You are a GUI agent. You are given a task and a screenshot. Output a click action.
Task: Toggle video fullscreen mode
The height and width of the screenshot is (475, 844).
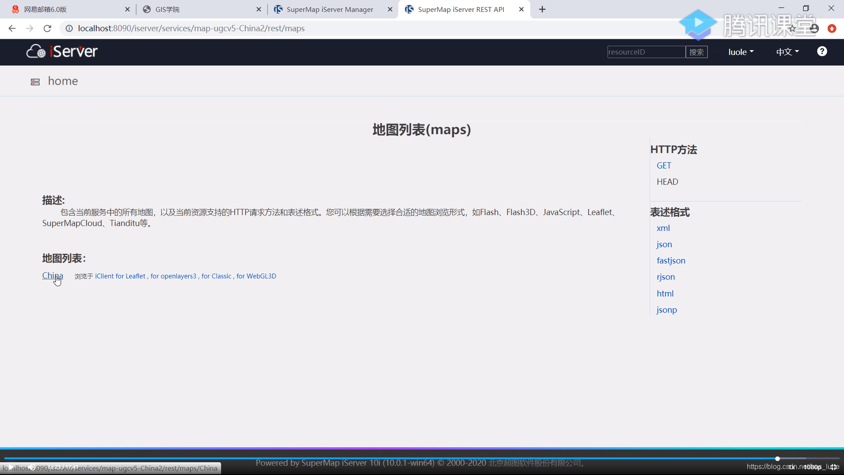coord(833,467)
